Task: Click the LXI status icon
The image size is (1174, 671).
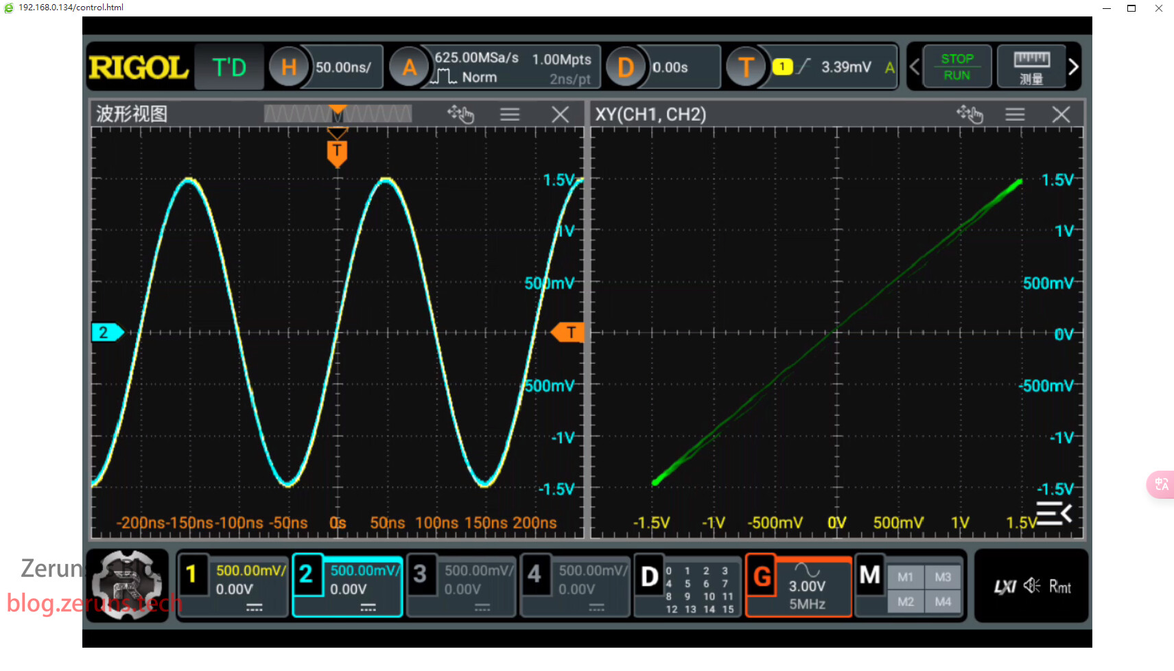Action: click(x=1005, y=587)
